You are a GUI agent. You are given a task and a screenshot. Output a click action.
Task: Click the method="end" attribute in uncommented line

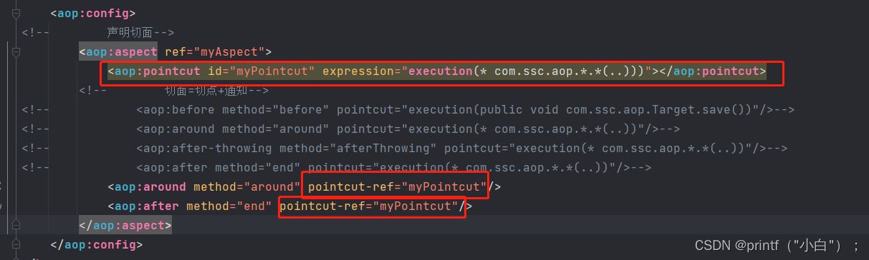click(x=229, y=206)
